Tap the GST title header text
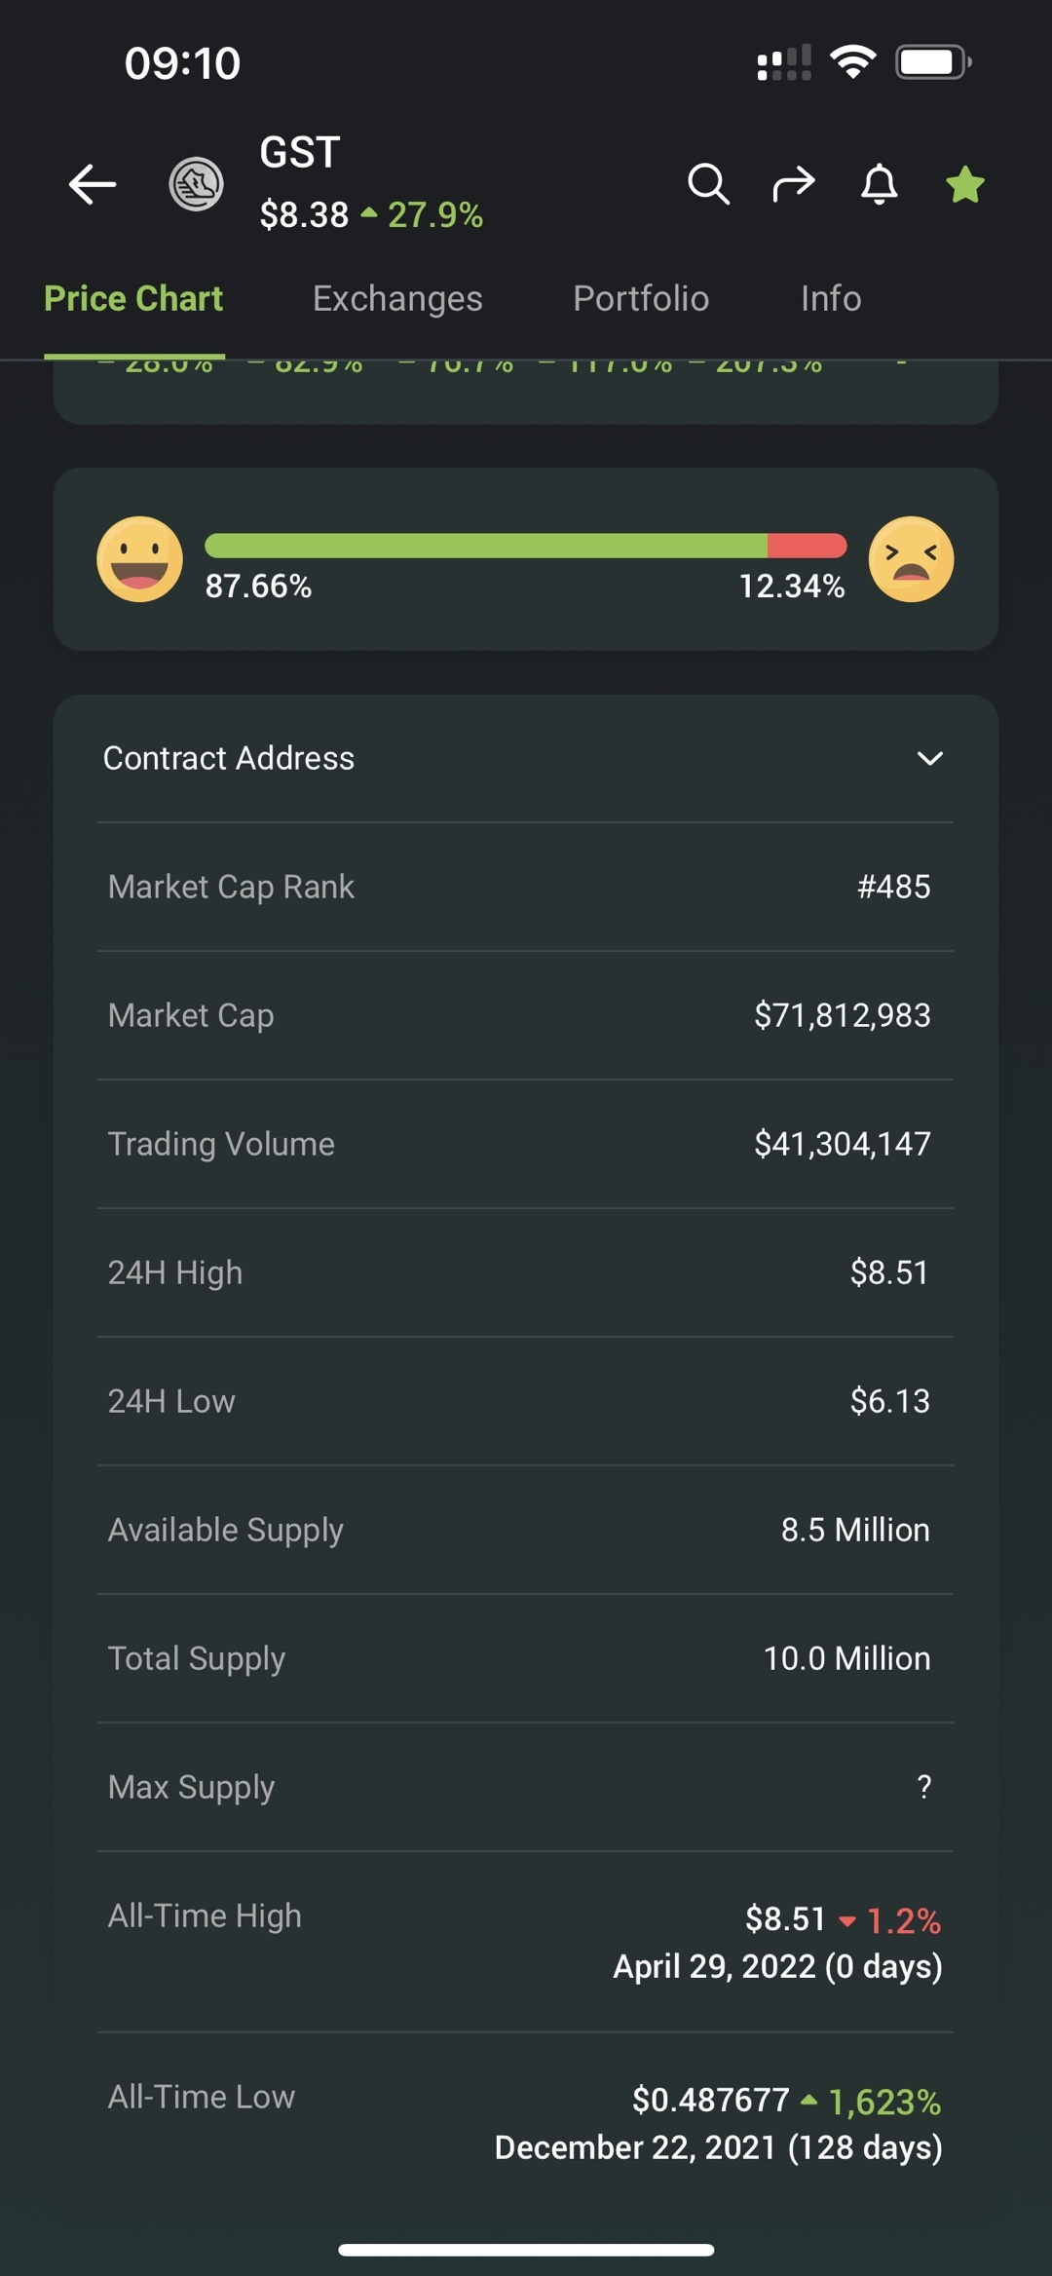Screen dimensions: 1052x2276 pos(300,152)
